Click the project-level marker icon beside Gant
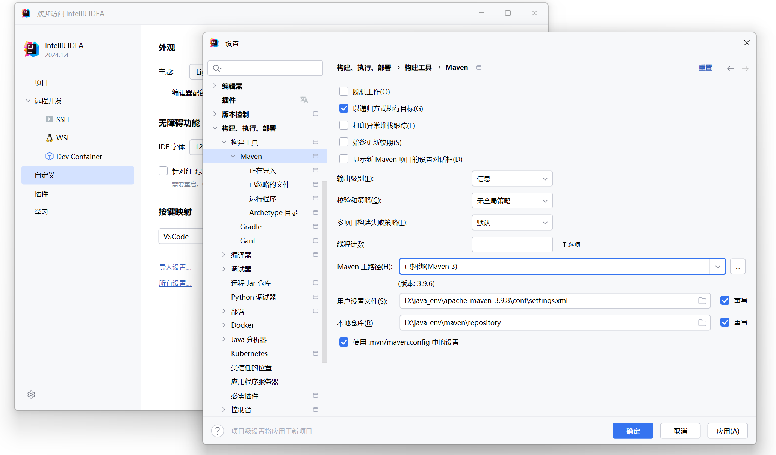Viewport: 776px width, 455px height. (315, 241)
